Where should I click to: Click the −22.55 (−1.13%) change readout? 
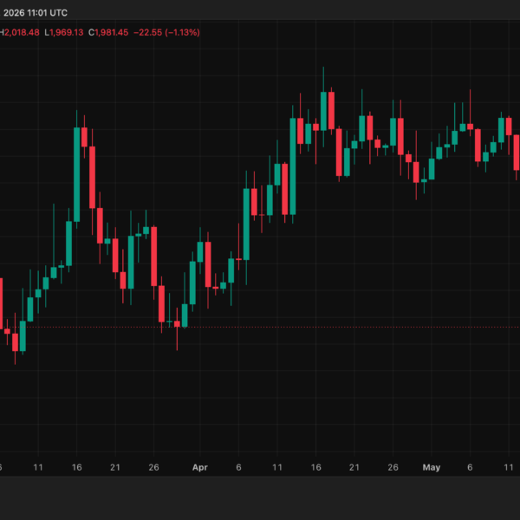(x=166, y=33)
